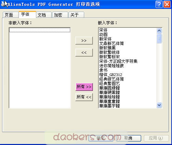
Task: Switch to the 页面 tab
Action: [10, 15]
